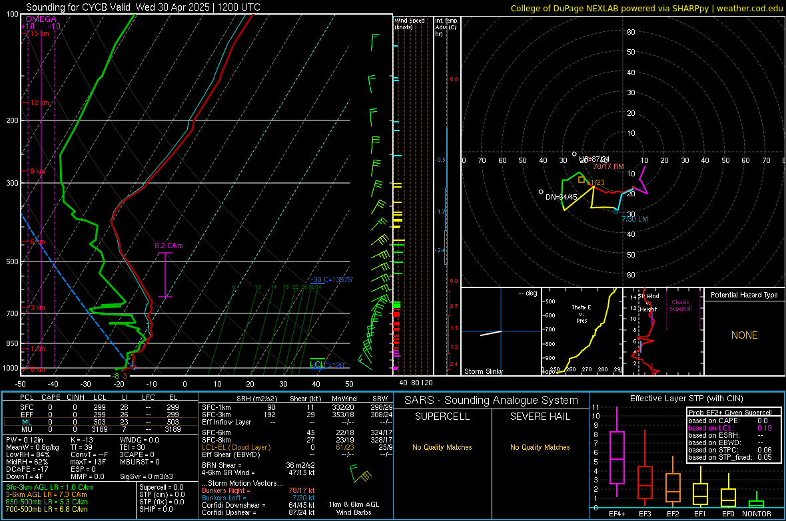Click the 'Corfidi Upshear =' line

coord(258,512)
